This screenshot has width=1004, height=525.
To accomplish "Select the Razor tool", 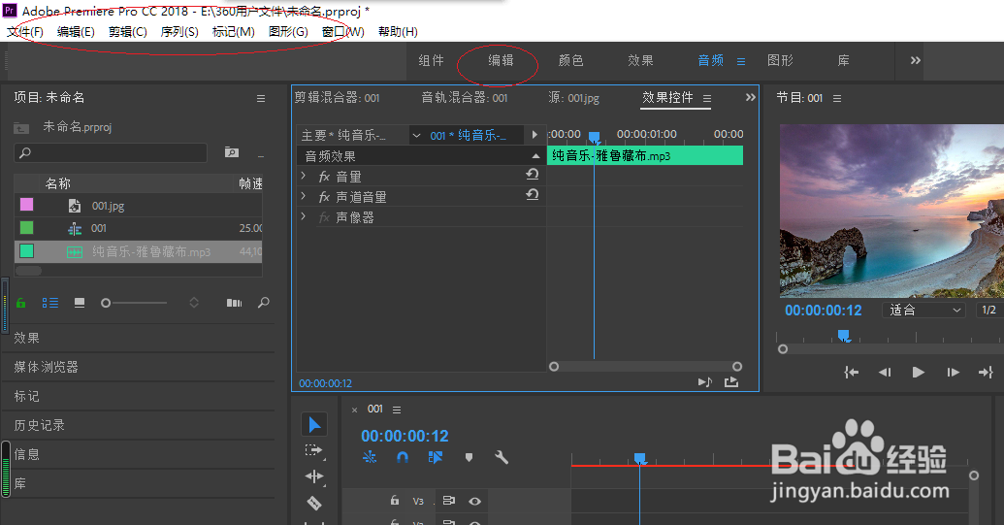I will (x=313, y=503).
